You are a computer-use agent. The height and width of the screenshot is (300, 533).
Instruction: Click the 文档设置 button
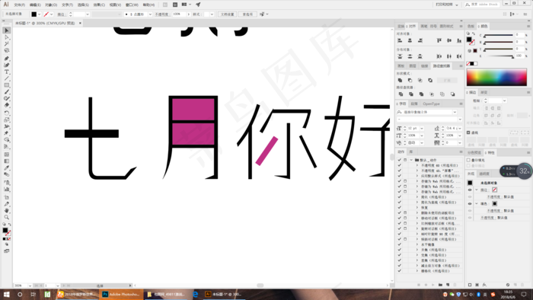(x=228, y=14)
